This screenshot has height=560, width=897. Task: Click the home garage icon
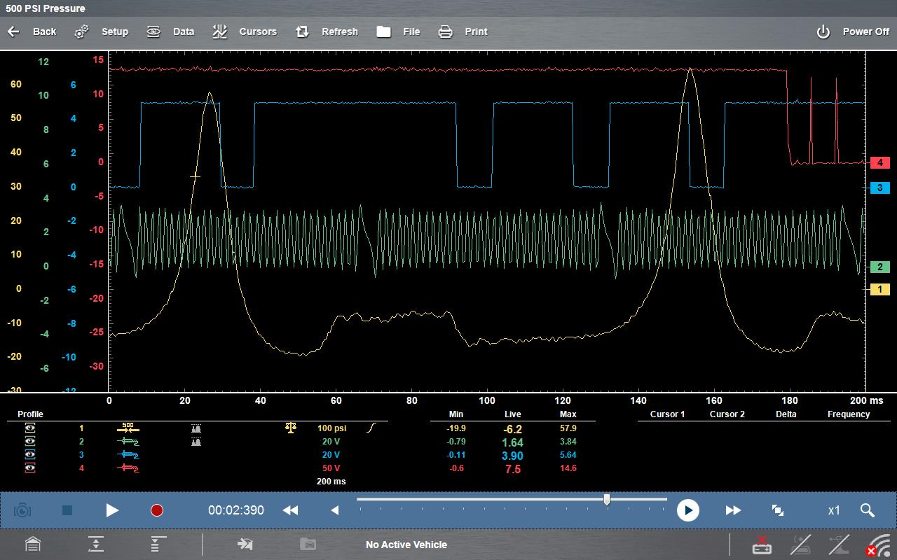click(32, 545)
